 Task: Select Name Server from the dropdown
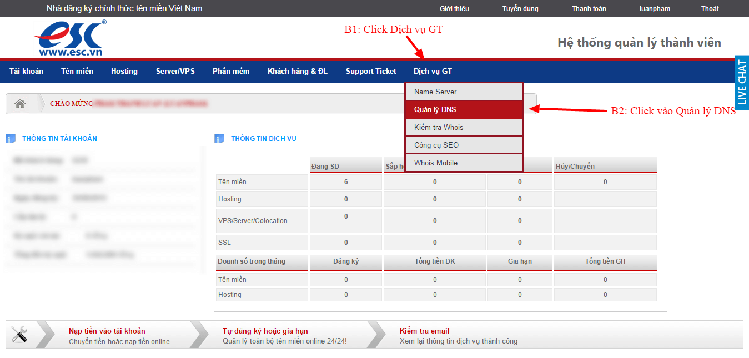[x=464, y=92]
